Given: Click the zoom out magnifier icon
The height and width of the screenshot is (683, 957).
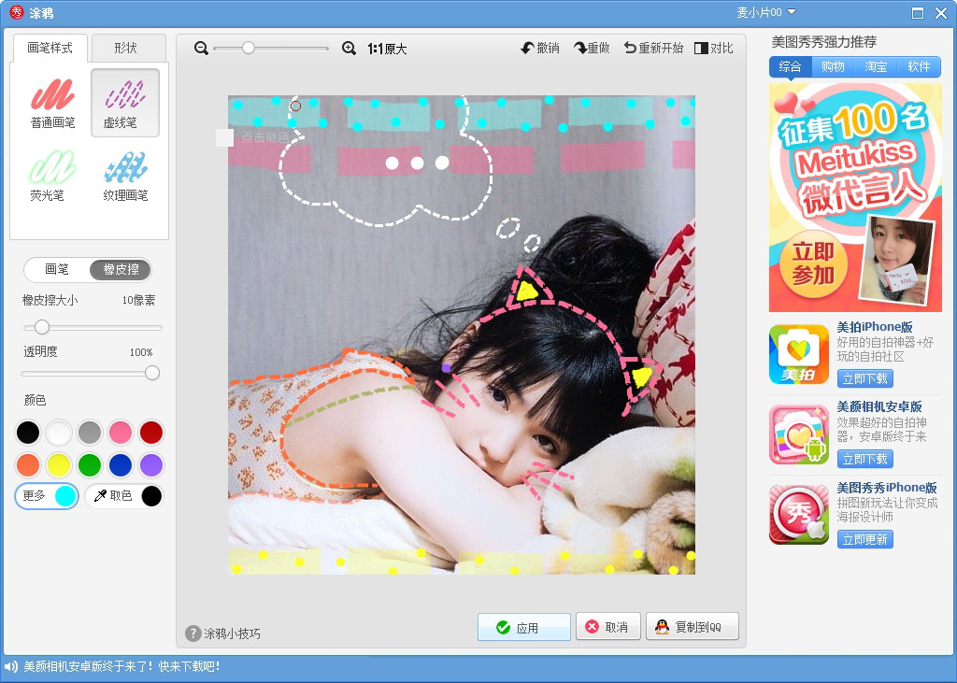Looking at the screenshot, I should 202,48.
